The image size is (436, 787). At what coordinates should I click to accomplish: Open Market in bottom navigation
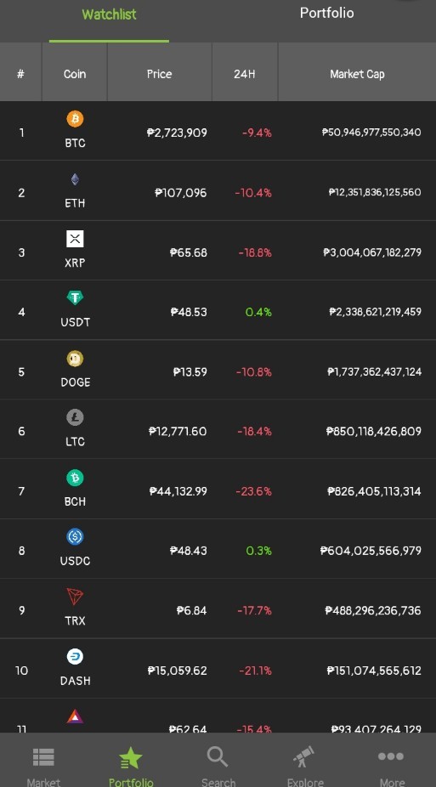point(43,767)
